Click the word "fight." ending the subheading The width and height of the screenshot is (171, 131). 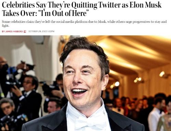pos(5,26)
